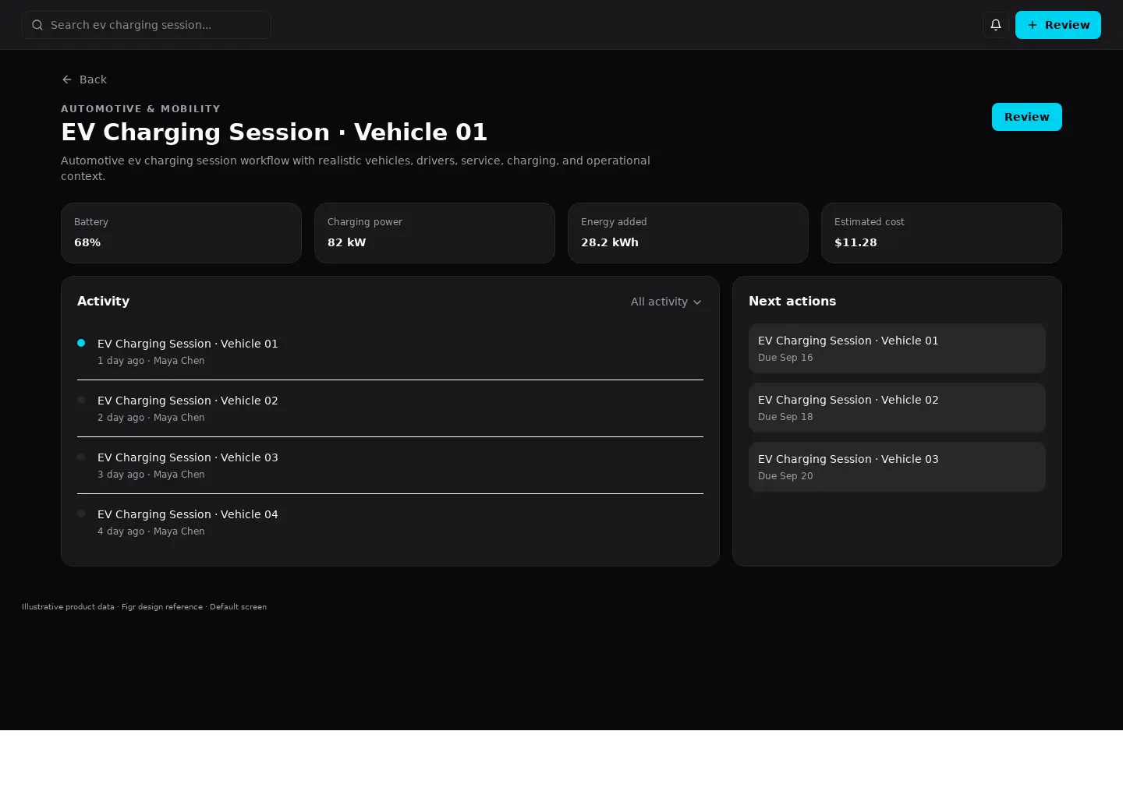Click the '4 day ago · Maya Chen' text
Screen dimensions: 1123x798
151,531
